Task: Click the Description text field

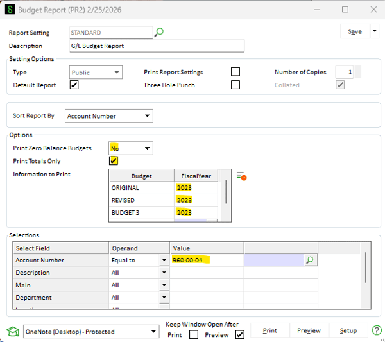Action: [x=156, y=46]
